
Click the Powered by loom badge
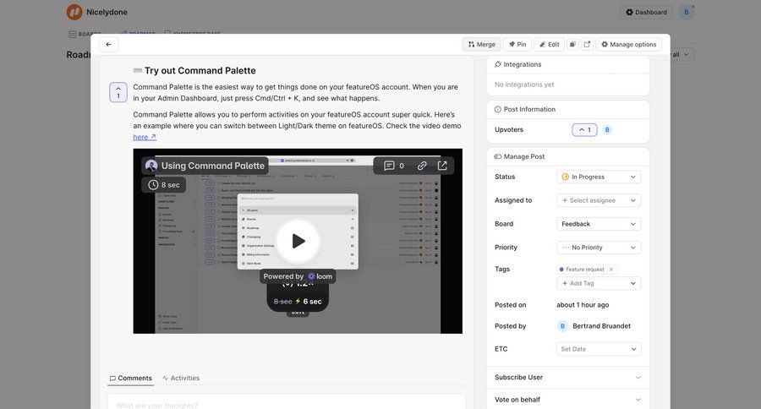[298, 276]
